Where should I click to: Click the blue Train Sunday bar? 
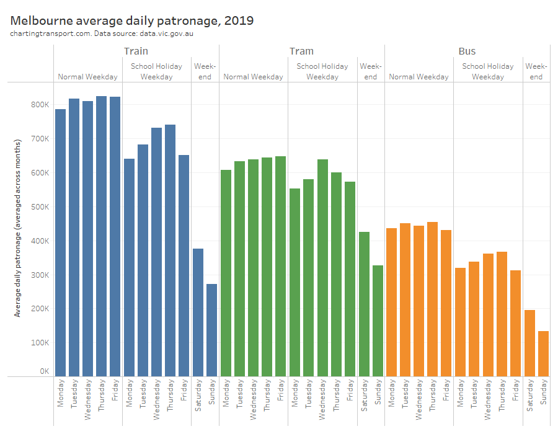(212, 330)
